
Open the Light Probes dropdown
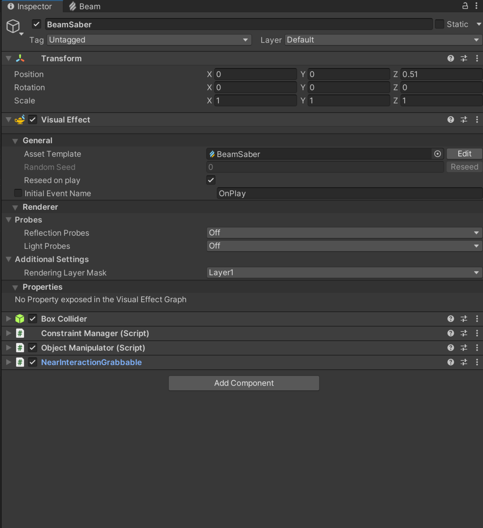pos(344,246)
